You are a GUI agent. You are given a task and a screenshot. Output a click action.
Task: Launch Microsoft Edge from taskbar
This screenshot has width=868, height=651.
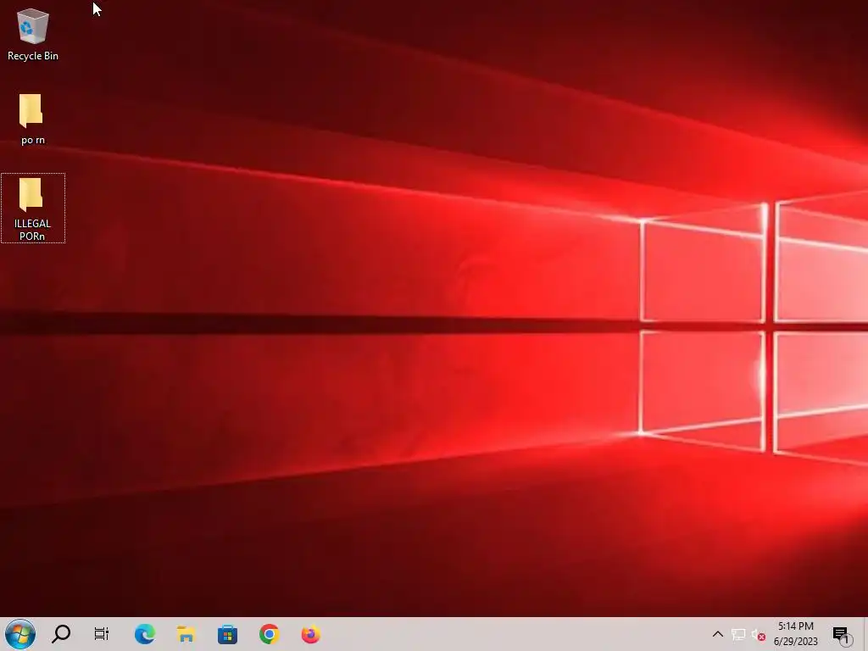[x=144, y=634]
